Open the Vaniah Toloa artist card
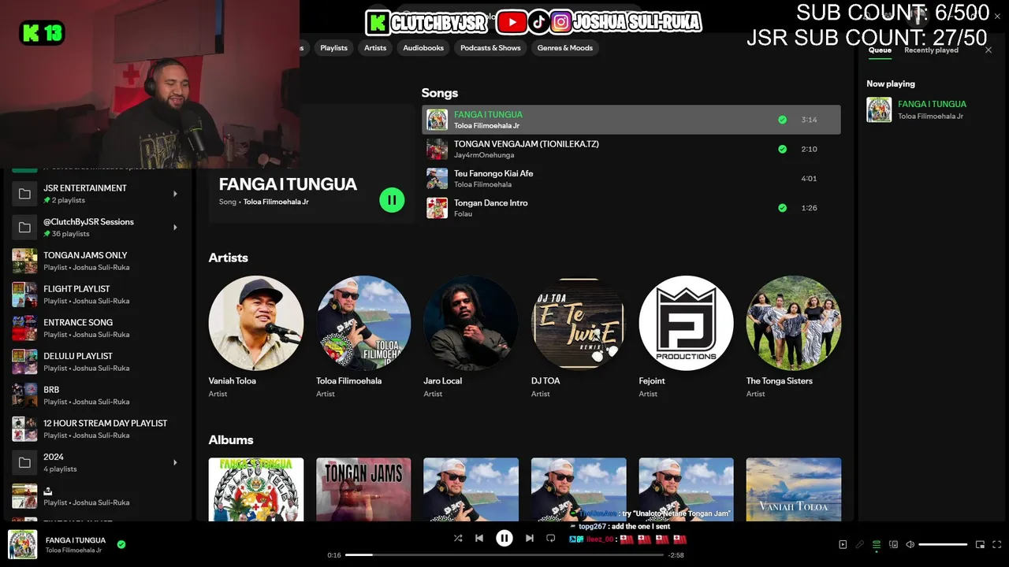The width and height of the screenshot is (1009, 567). coord(255,337)
